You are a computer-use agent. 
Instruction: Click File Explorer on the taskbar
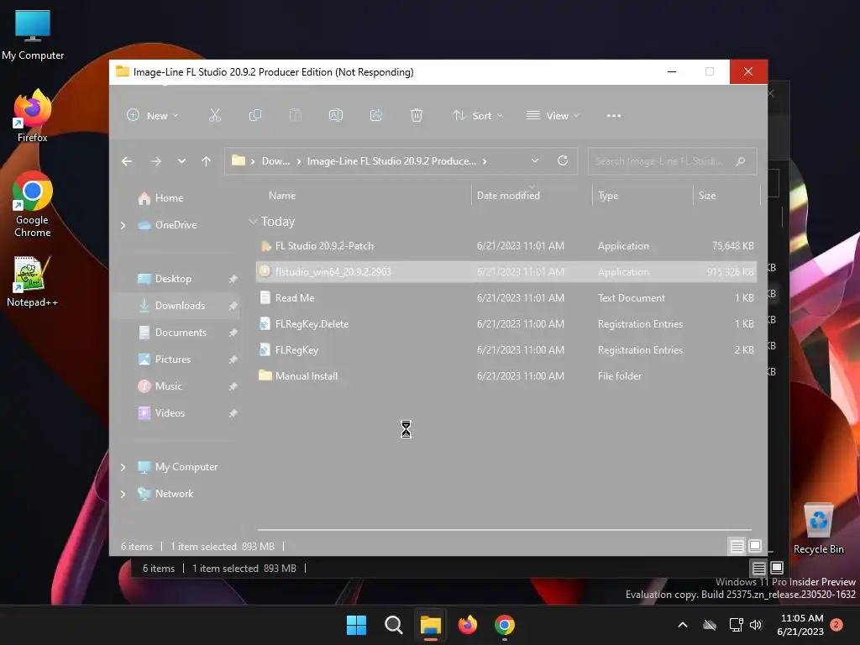431,625
